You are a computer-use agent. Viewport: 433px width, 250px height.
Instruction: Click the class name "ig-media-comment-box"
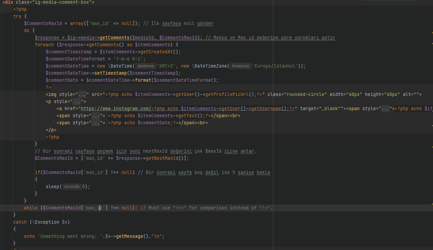pyautogui.click(x=63, y=2)
